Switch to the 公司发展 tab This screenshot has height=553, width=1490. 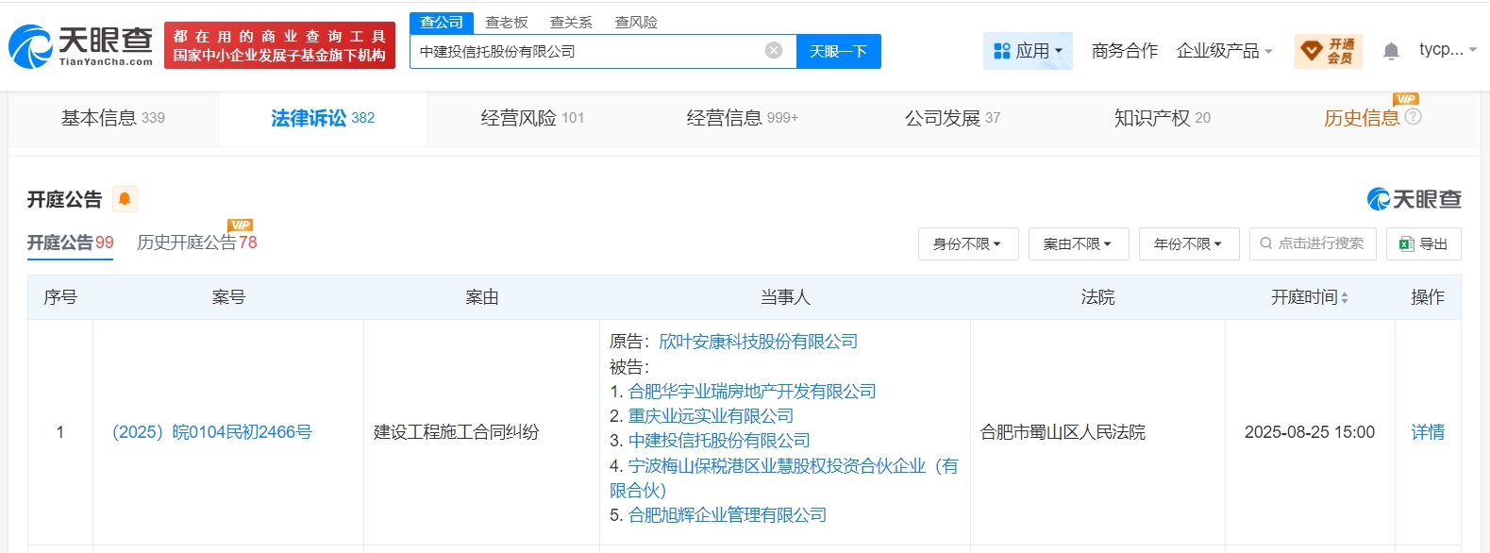pyautogui.click(x=952, y=118)
